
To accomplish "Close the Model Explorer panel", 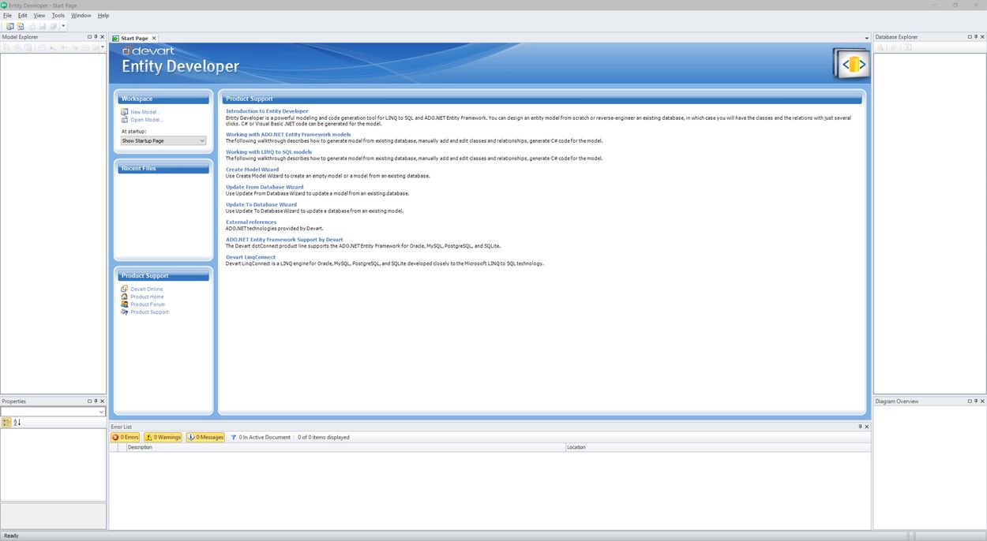I will [x=103, y=37].
